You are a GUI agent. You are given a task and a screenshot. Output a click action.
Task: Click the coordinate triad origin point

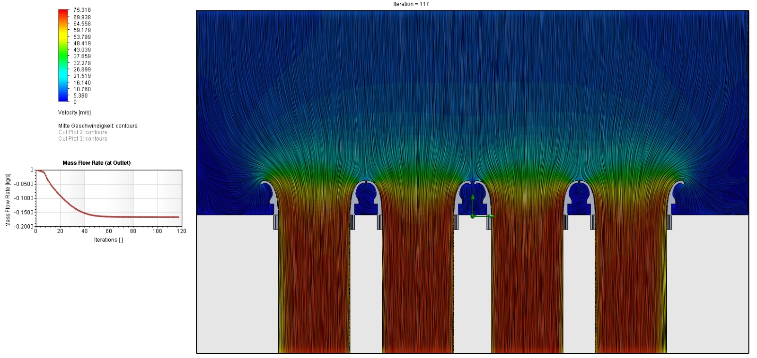473,216
